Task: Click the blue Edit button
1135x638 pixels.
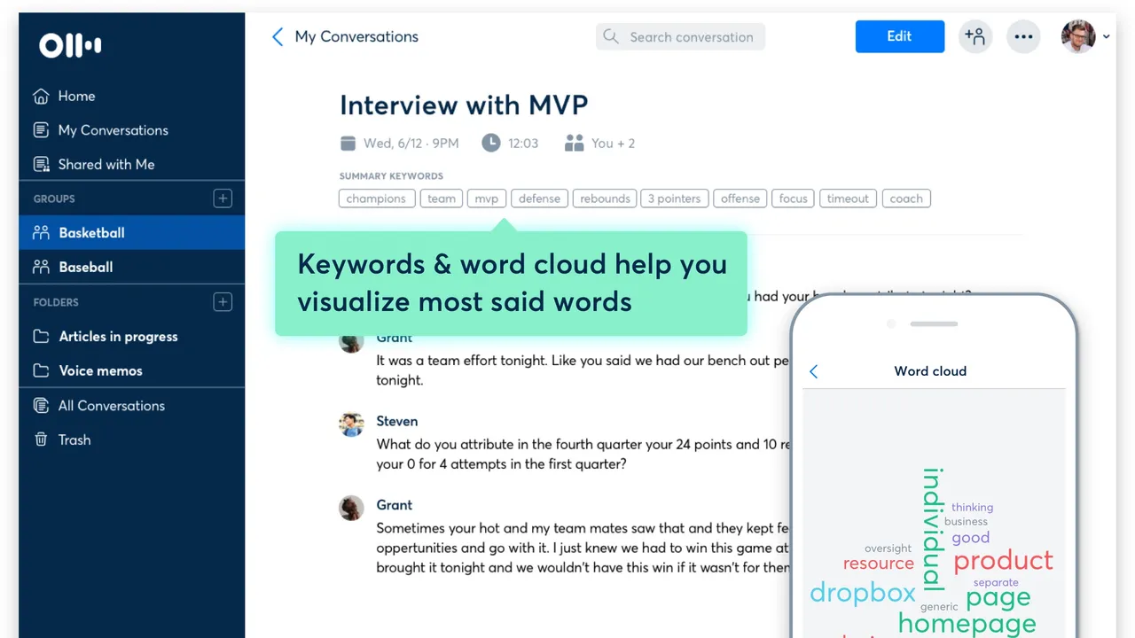Action: (x=899, y=36)
